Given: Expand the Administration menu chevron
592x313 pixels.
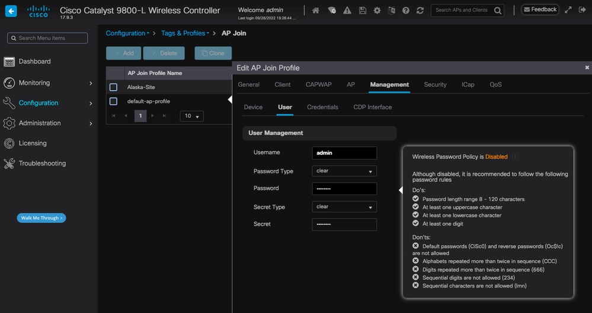Looking at the screenshot, I should click(91, 123).
